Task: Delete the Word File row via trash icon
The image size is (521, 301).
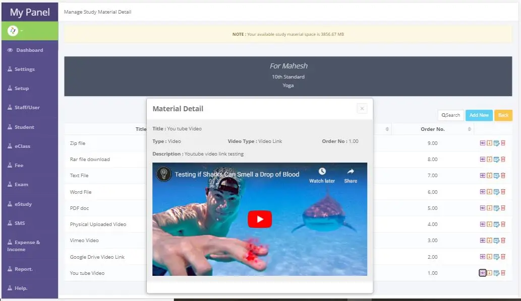Action: pos(503,192)
